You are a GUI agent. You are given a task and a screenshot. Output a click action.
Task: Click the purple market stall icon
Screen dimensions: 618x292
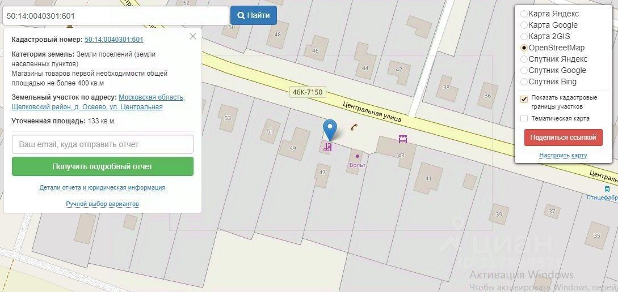(x=402, y=139)
